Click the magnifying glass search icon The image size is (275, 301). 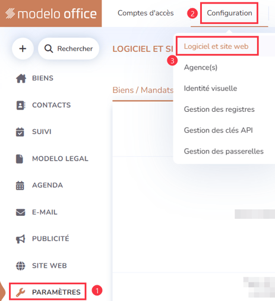49,49
